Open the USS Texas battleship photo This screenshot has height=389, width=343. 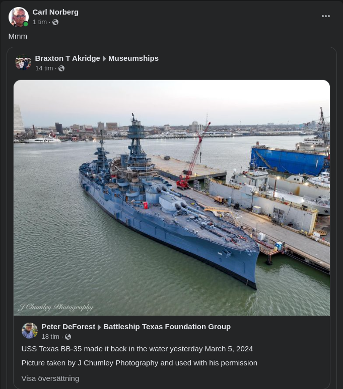coord(172,198)
